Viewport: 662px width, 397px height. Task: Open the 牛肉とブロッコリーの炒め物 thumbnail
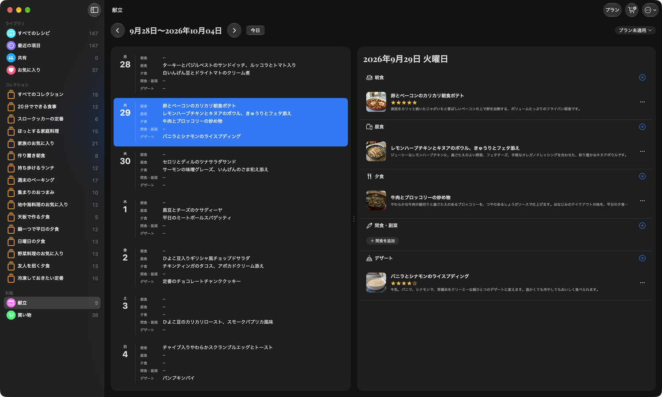point(376,201)
